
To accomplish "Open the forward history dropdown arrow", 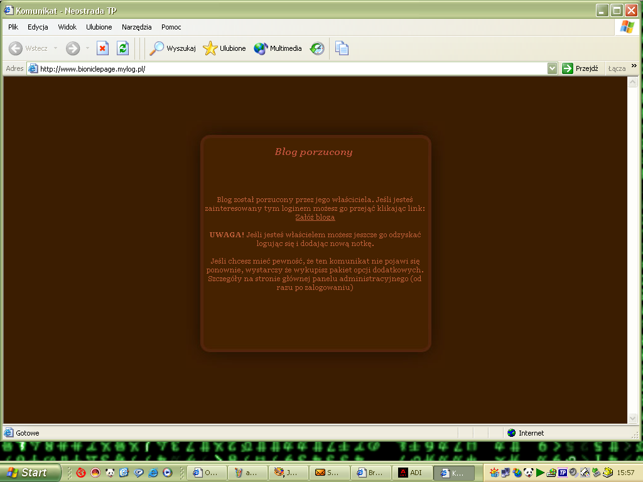I will click(x=87, y=48).
